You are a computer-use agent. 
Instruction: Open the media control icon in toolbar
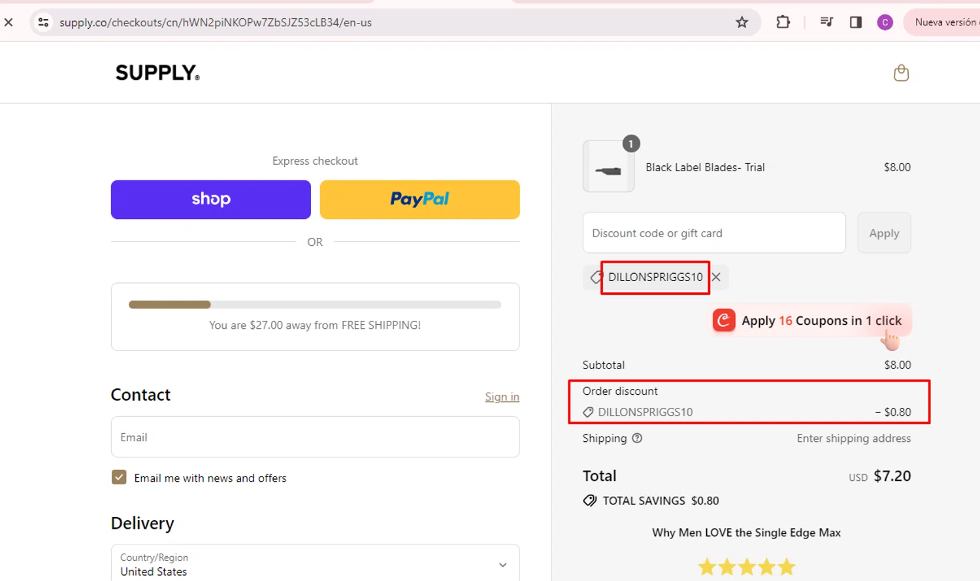[826, 22]
